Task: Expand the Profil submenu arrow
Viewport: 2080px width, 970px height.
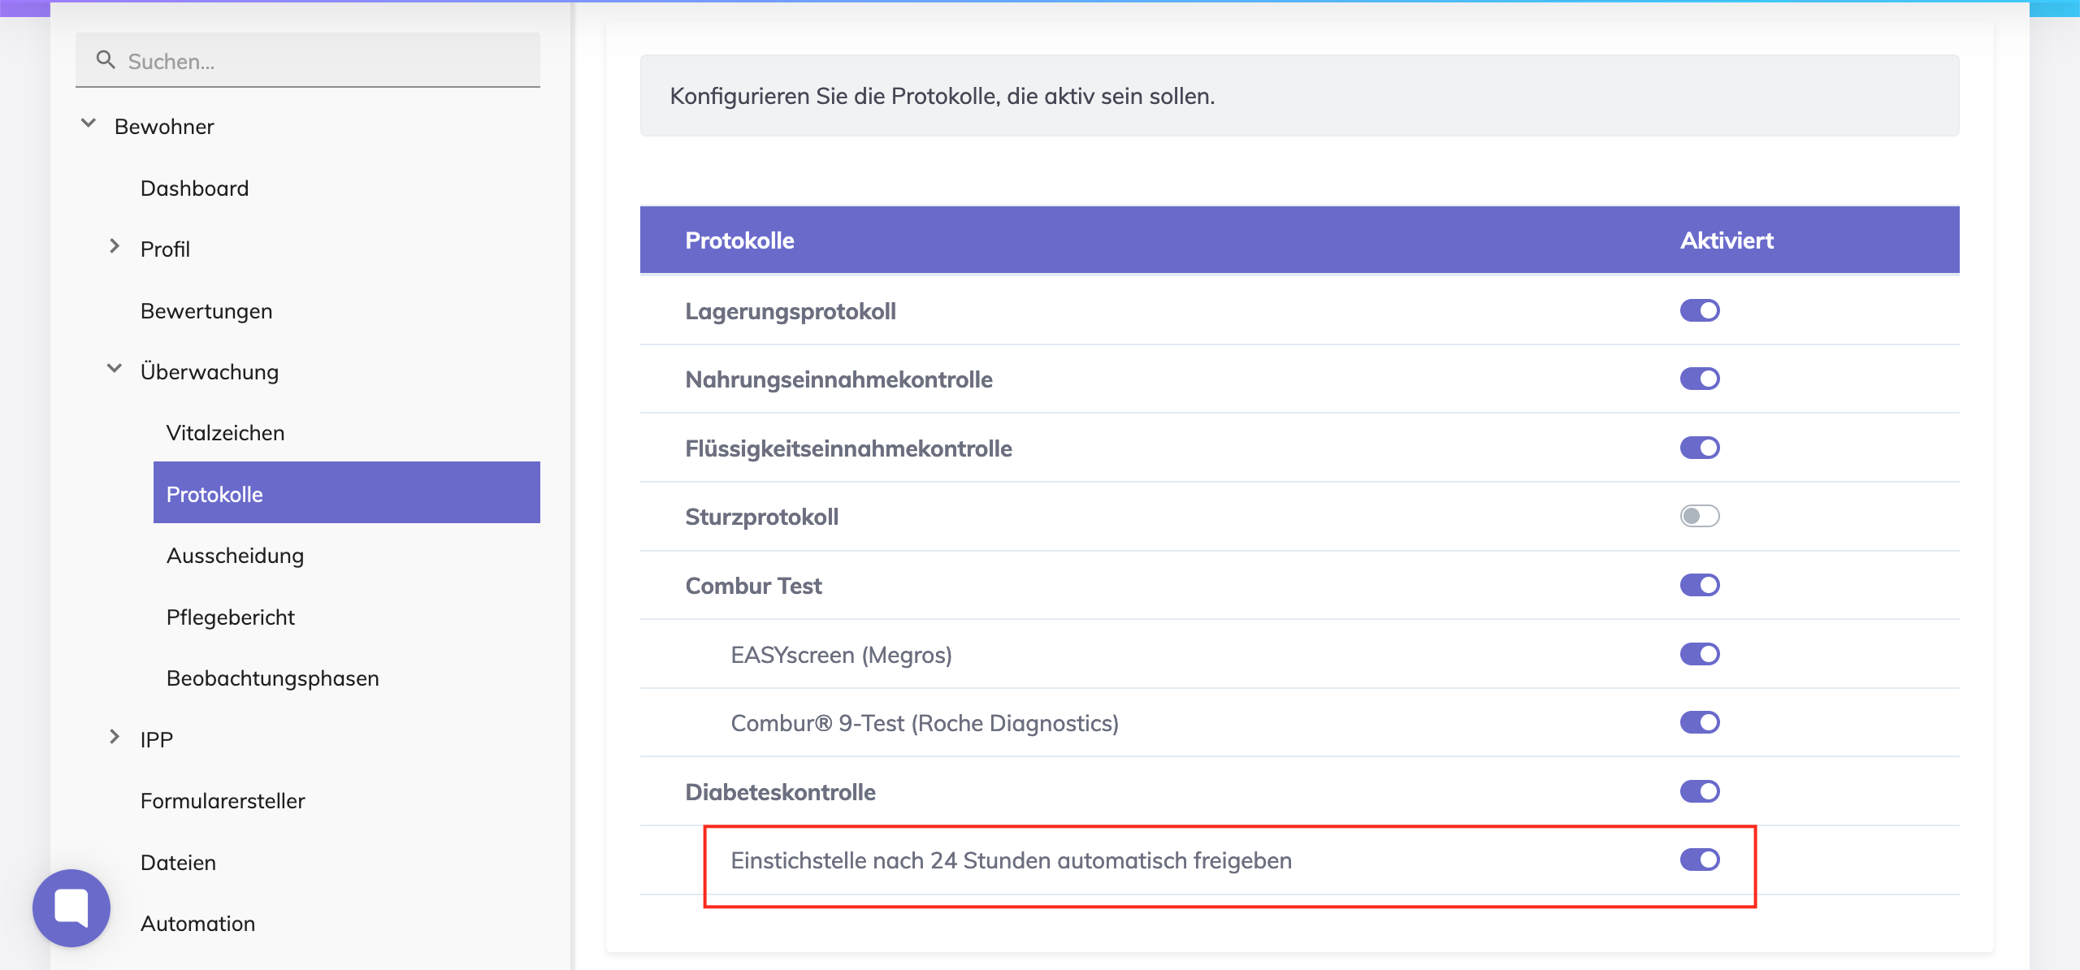Action: (115, 247)
